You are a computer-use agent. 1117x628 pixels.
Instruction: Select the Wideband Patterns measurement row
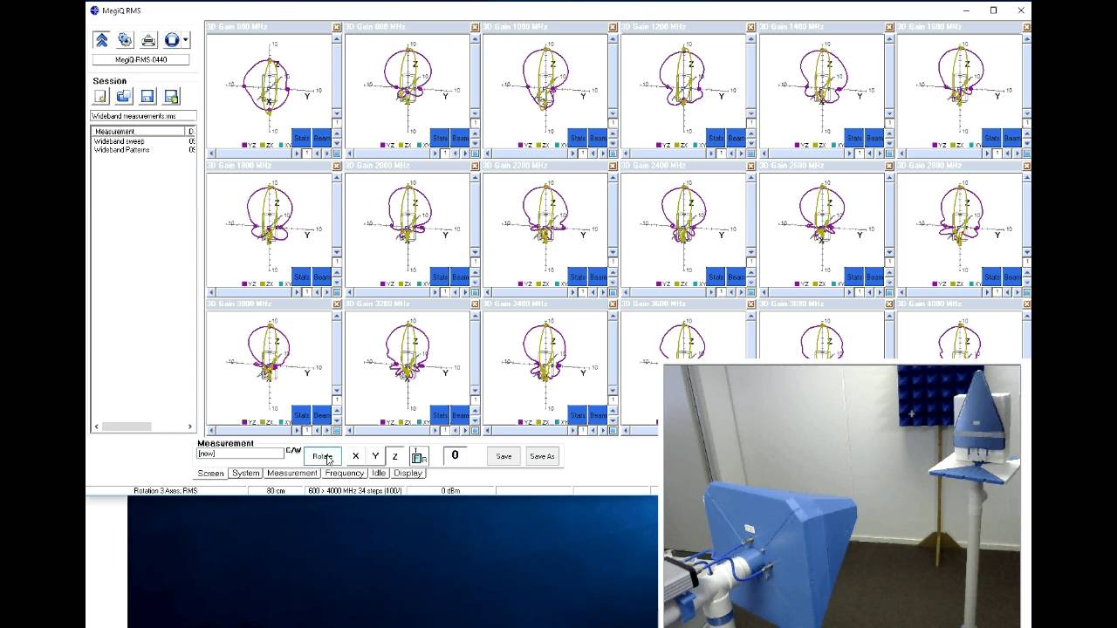tap(143, 150)
